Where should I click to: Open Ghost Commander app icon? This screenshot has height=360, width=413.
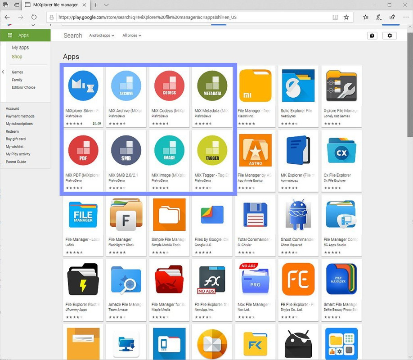click(x=298, y=215)
